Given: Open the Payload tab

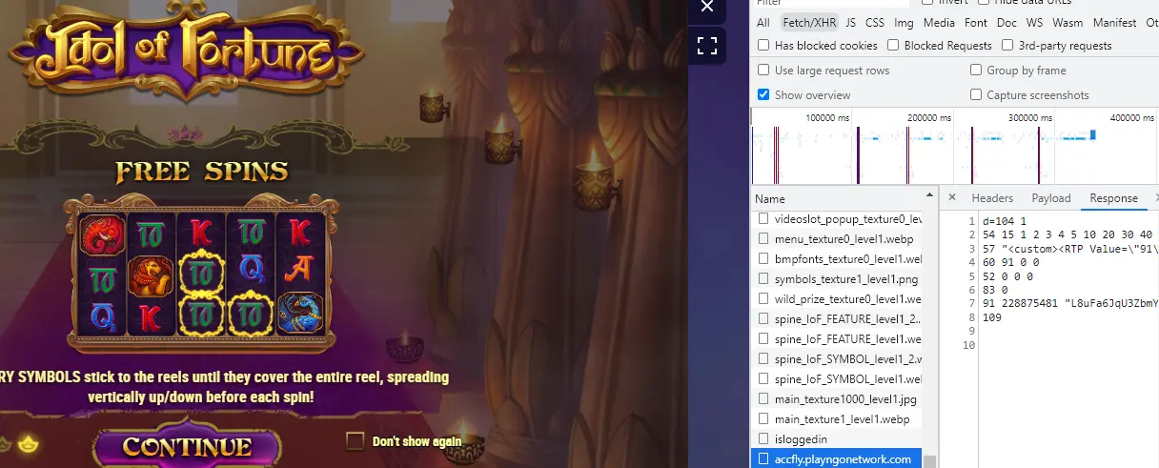Looking at the screenshot, I should click(x=1051, y=198).
